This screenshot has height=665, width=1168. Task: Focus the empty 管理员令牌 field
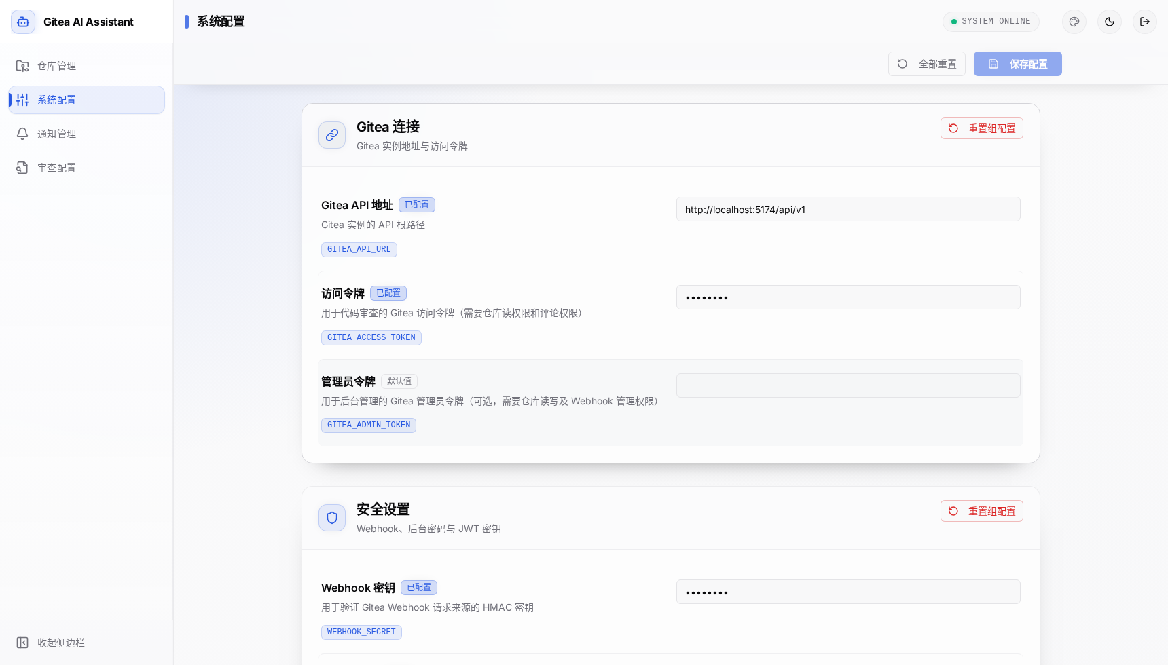tap(848, 385)
